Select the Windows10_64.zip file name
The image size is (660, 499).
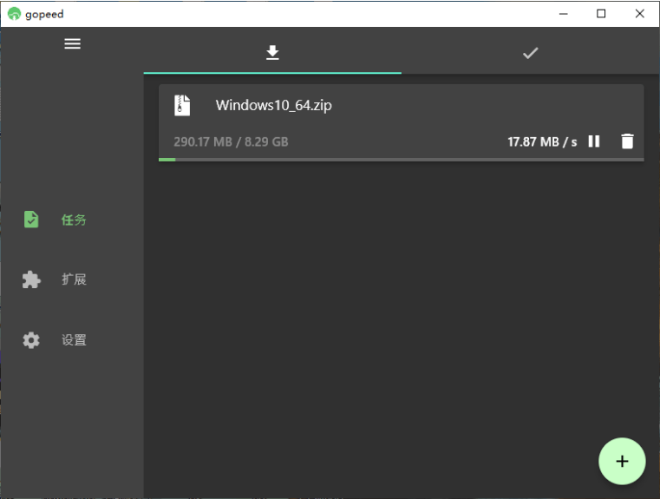coord(273,105)
